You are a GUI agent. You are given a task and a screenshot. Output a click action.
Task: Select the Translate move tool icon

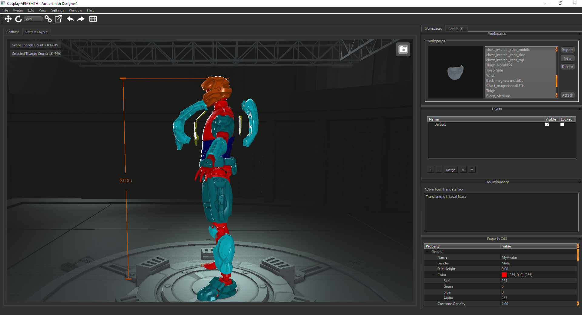coord(8,19)
